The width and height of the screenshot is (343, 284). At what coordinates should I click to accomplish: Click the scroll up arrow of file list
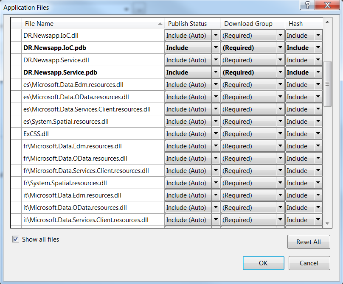coord(327,22)
